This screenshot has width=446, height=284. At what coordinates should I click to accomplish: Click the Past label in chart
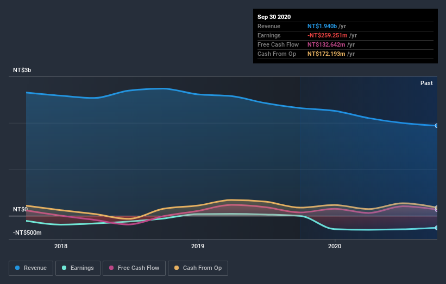(426, 83)
